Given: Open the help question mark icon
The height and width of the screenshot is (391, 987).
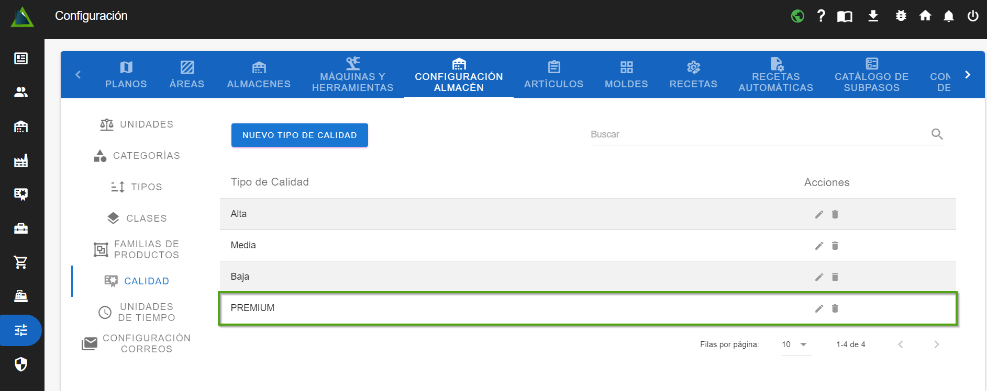Looking at the screenshot, I should point(821,16).
